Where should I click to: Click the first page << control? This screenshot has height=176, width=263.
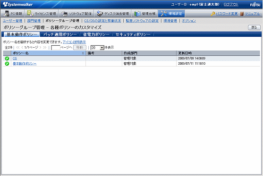(18, 48)
